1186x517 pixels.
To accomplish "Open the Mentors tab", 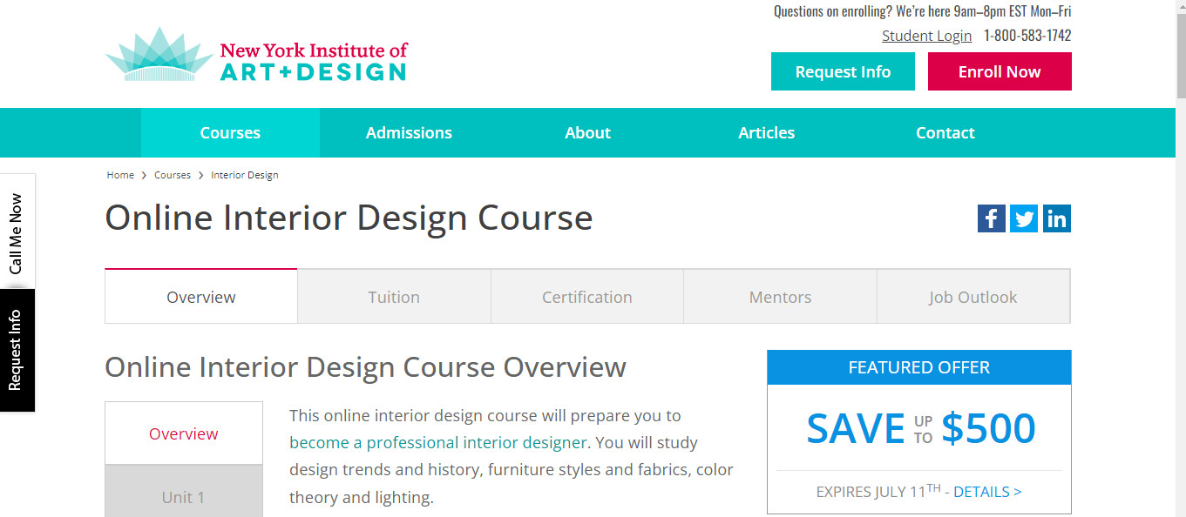I will tap(780, 297).
